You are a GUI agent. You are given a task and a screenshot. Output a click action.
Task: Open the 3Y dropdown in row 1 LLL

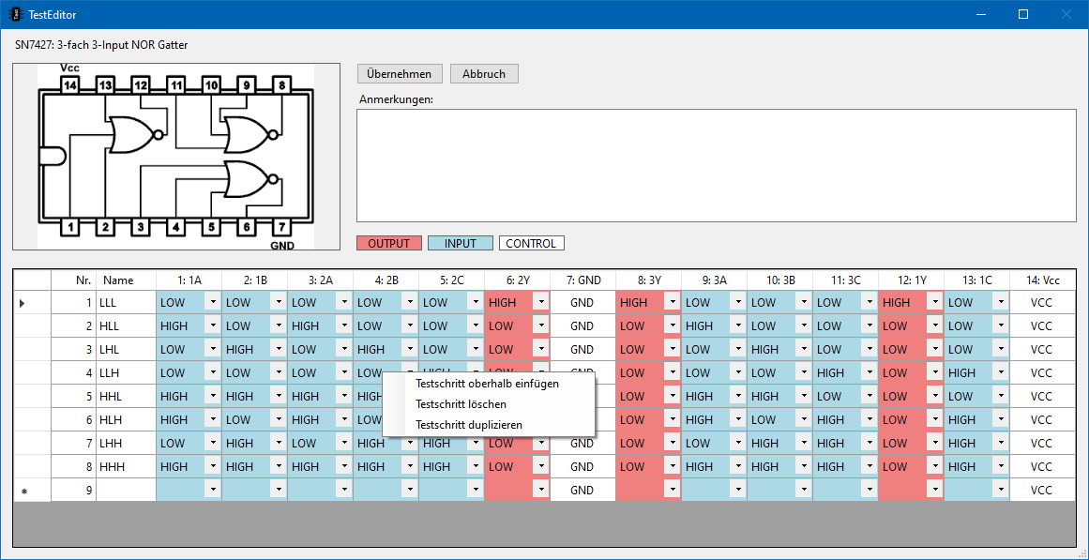coord(672,303)
